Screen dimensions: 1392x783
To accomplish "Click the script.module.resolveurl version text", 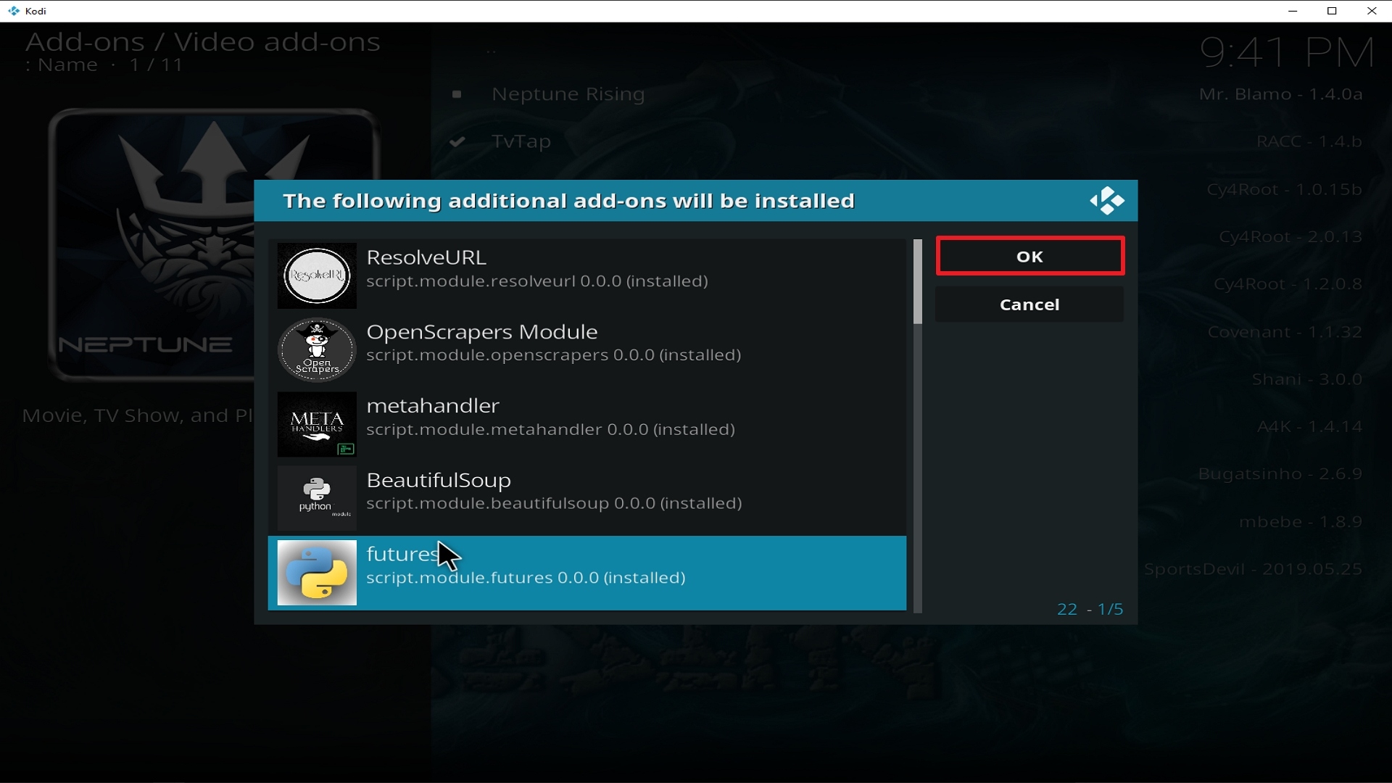I will pos(537,281).
